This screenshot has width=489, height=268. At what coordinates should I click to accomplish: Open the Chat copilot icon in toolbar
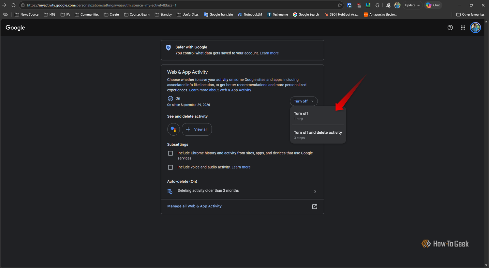(x=433, y=5)
